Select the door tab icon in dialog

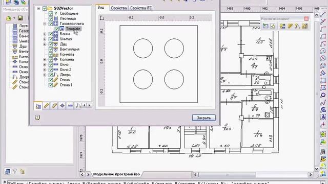(78, 106)
